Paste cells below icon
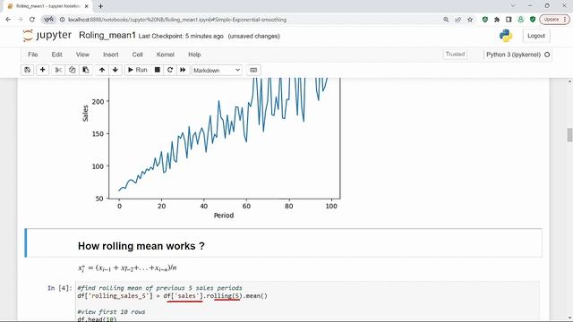 (86, 70)
